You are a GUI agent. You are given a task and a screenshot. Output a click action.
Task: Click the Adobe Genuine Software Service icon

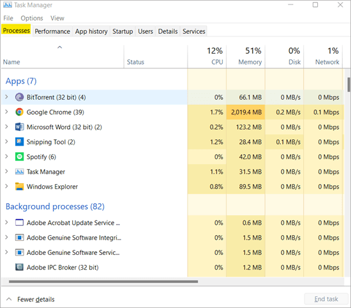(x=20, y=252)
